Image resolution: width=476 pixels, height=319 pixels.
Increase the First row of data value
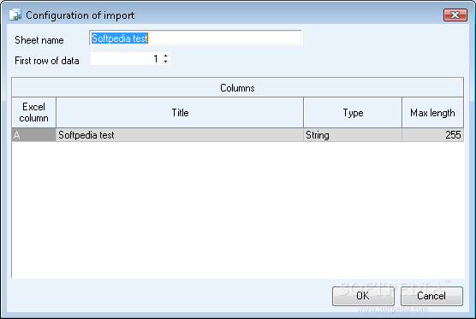click(x=166, y=56)
